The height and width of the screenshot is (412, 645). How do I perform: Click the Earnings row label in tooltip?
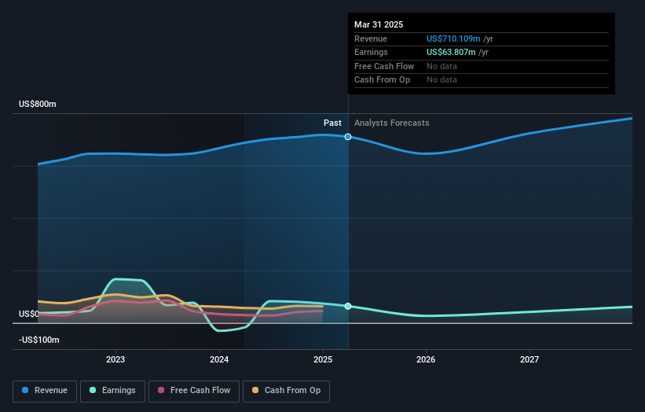[x=371, y=52]
